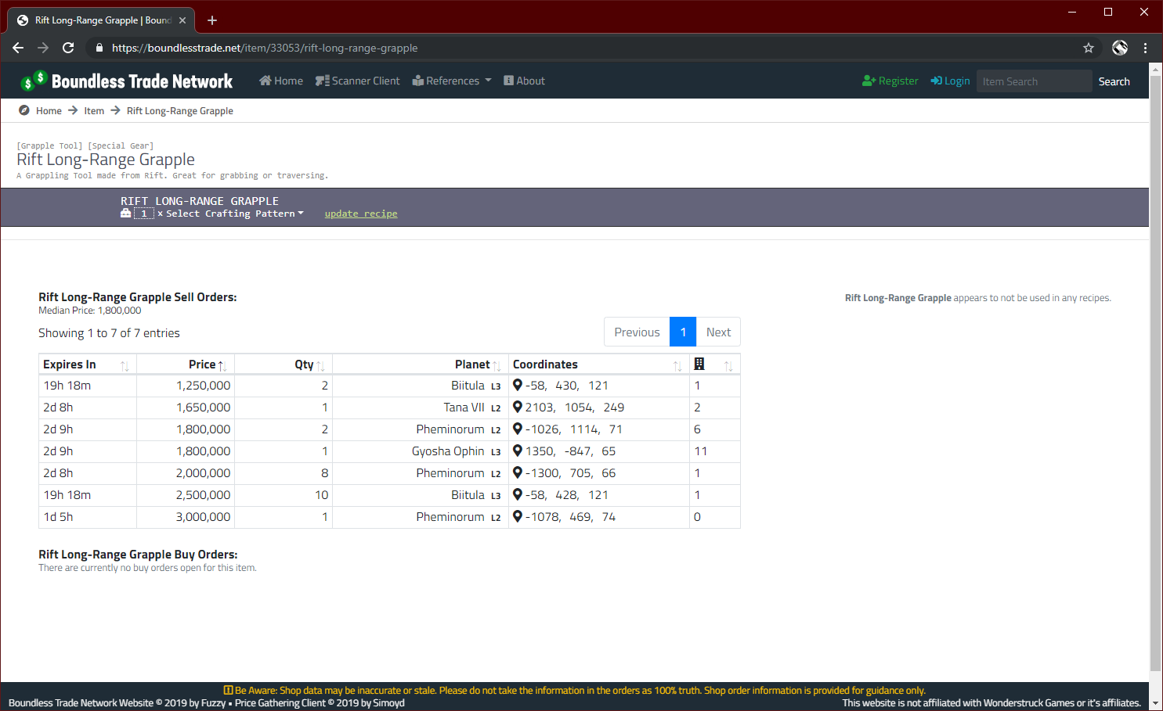Click the map pin for Tana VII coordinates

pyautogui.click(x=518, y=407)
